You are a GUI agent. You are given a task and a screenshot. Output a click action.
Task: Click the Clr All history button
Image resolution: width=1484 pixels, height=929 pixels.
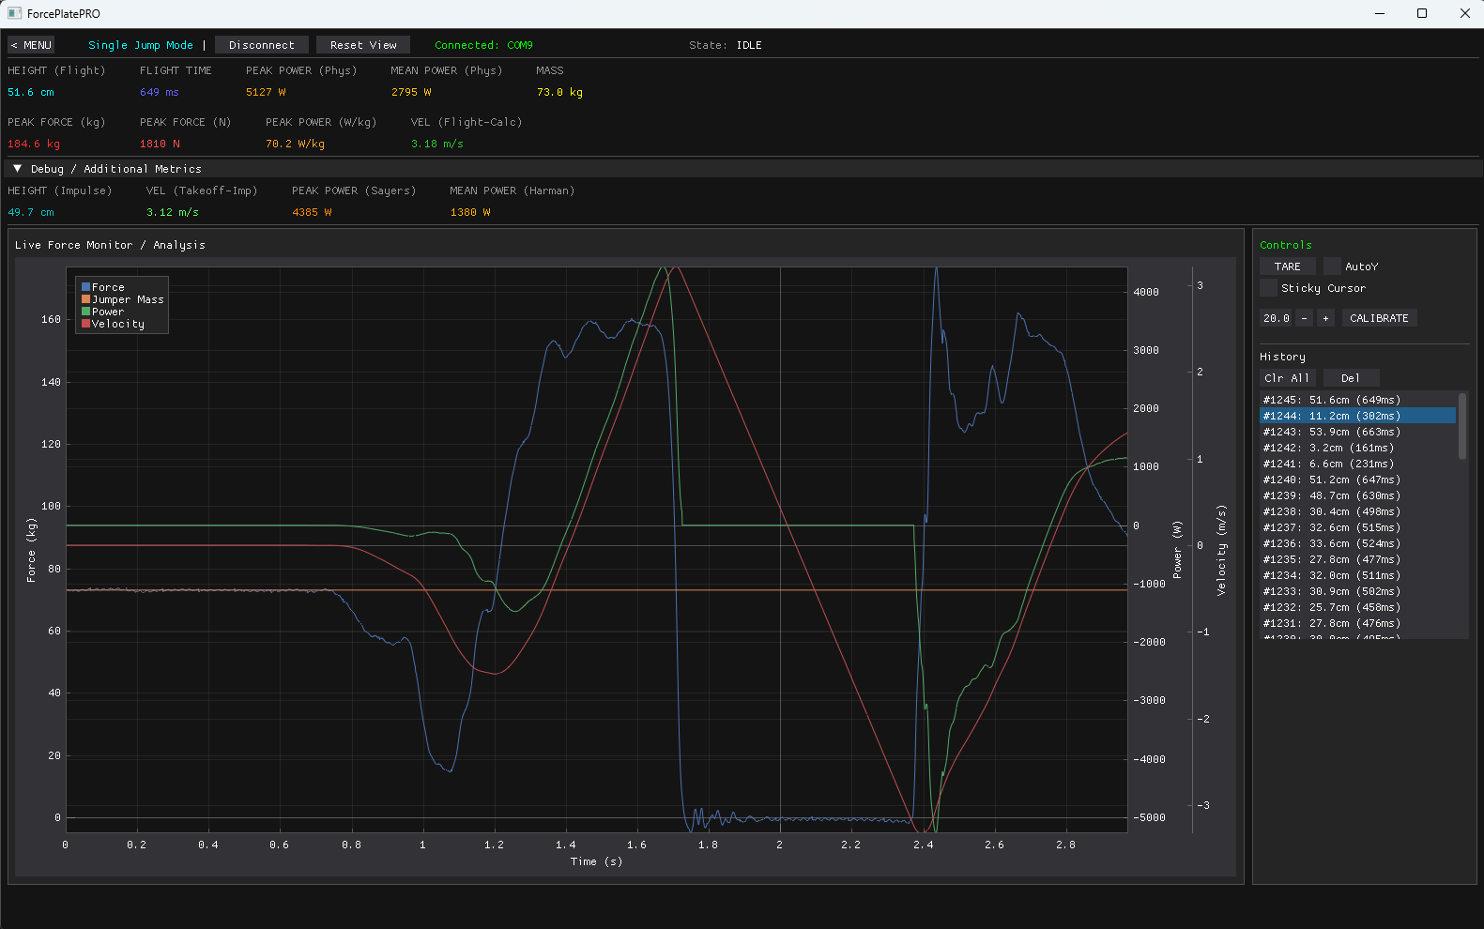(1287, 378)
